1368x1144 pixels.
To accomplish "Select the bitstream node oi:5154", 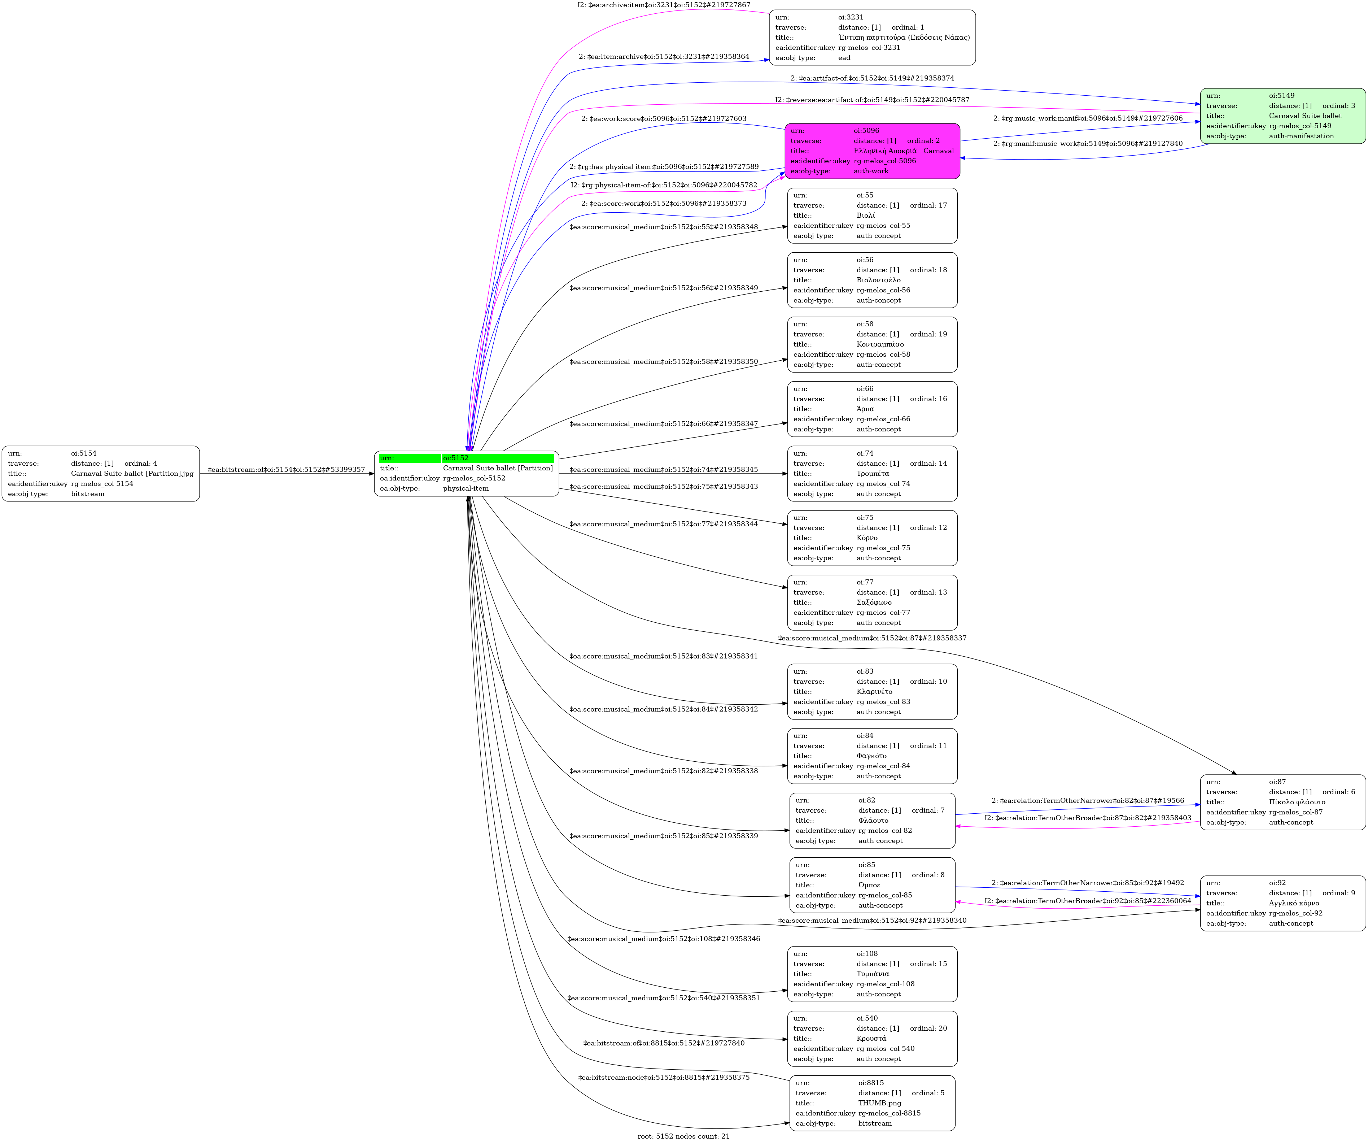I will click(x=100, y=473).
